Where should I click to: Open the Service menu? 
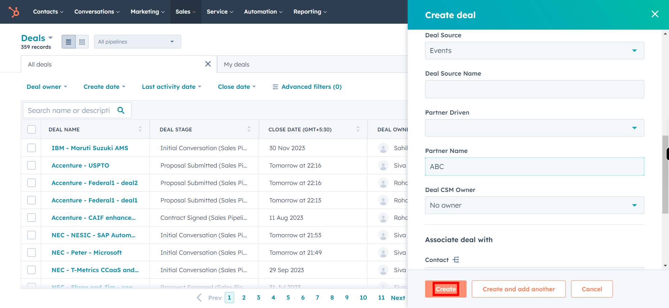220,12
